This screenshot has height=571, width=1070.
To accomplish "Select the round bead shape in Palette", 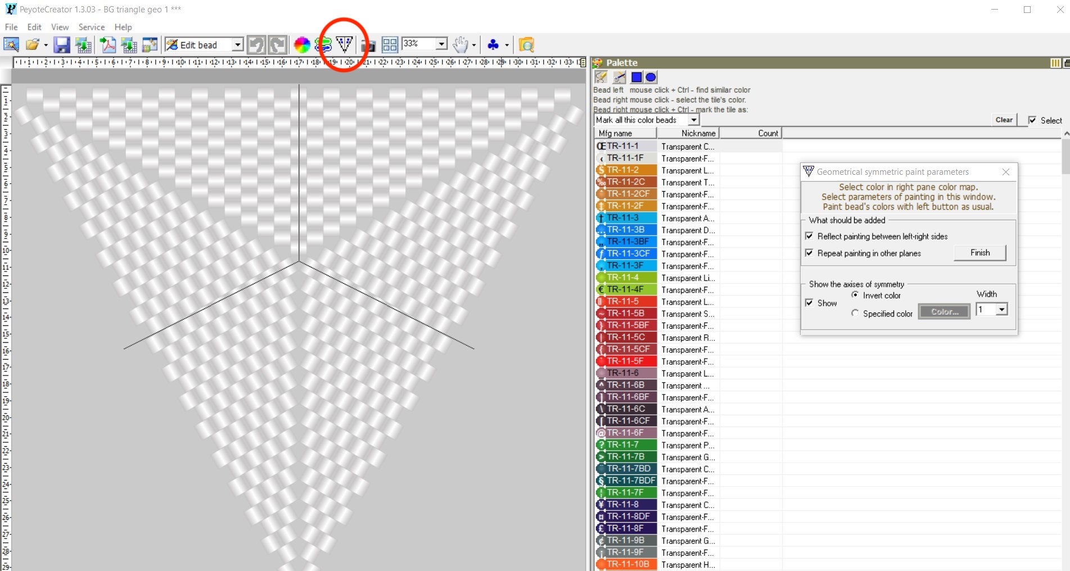I will pos(651,77).
